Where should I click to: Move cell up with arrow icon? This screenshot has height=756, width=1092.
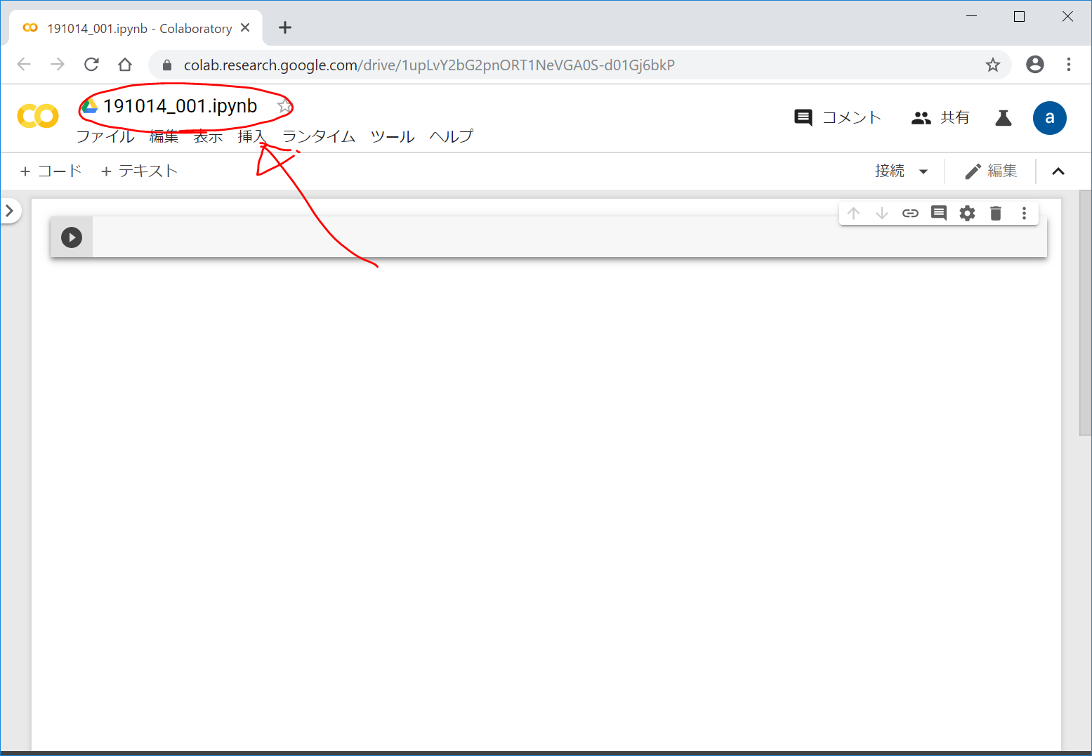[853, 214]
